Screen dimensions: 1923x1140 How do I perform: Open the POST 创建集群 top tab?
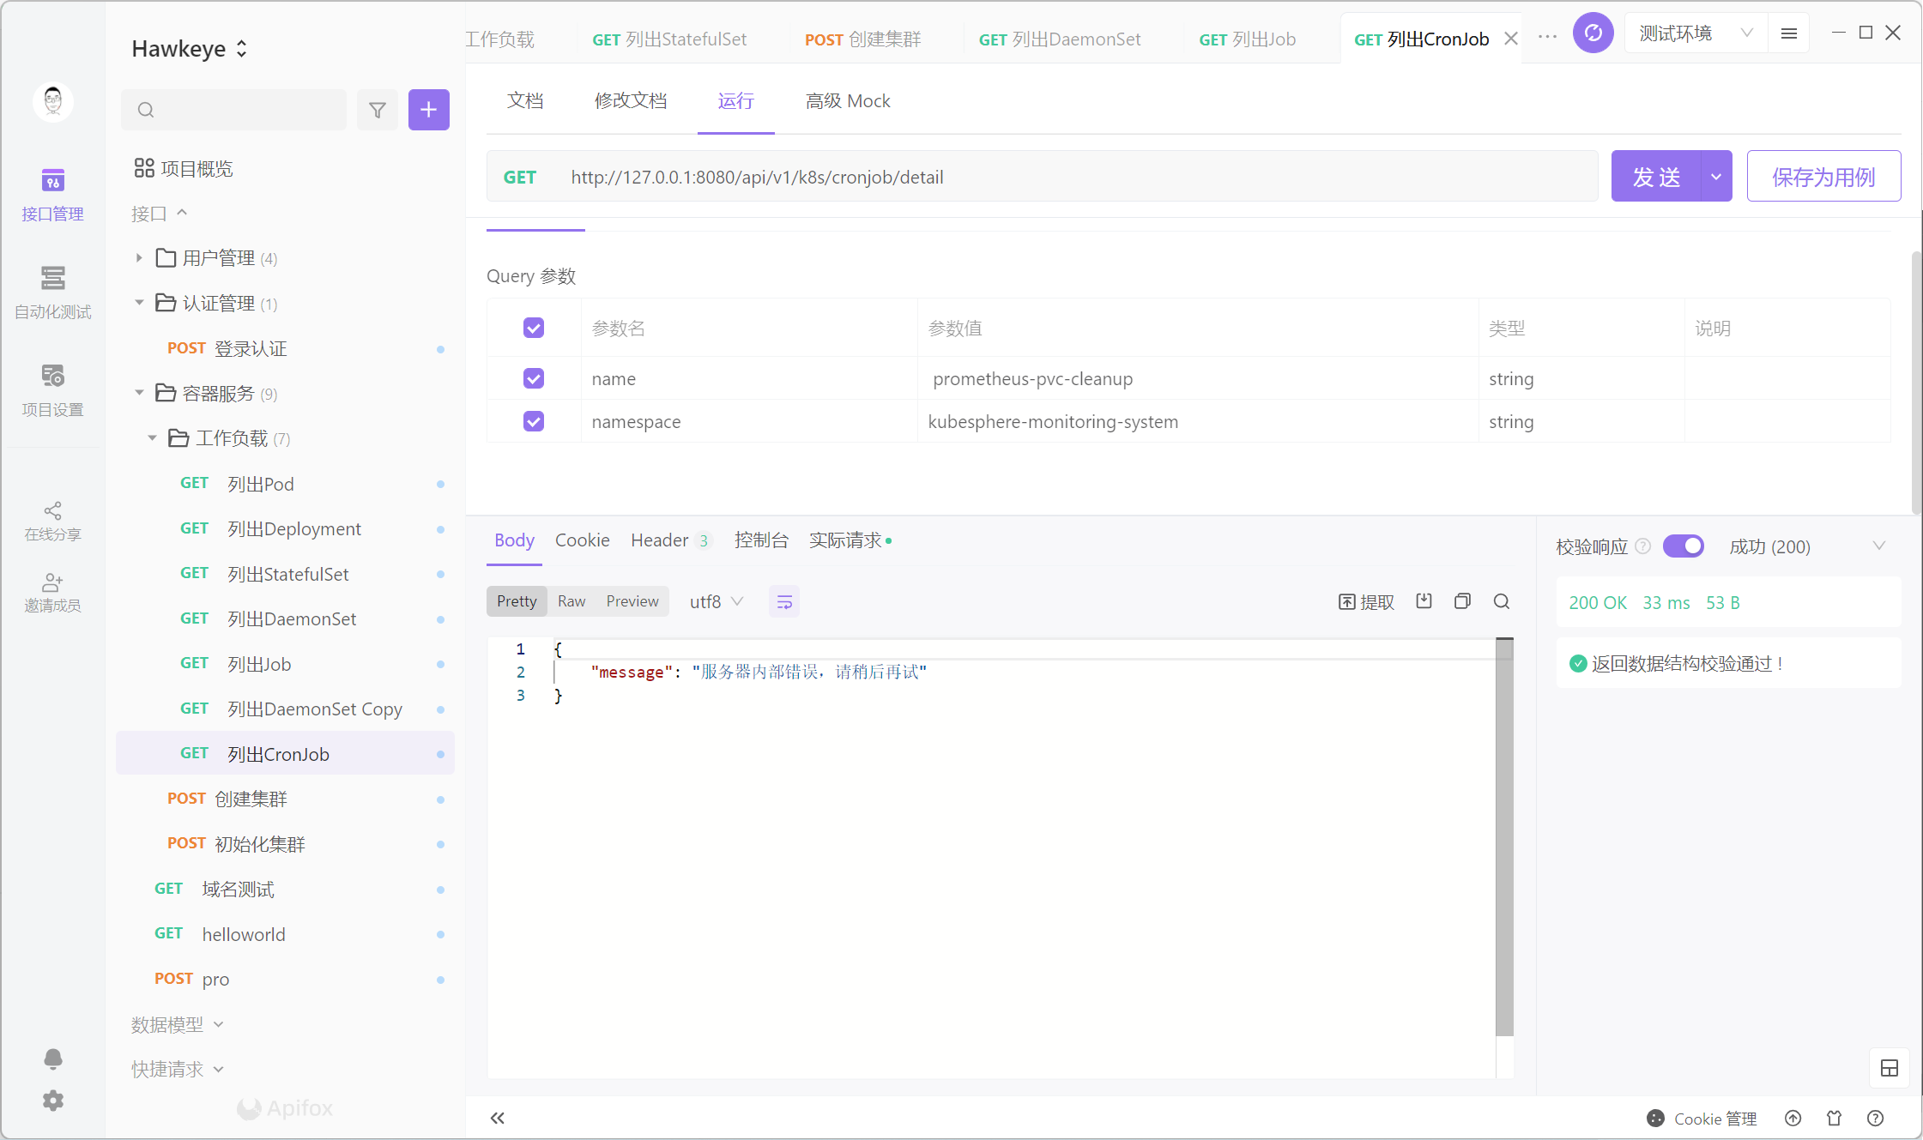point(862,39)
